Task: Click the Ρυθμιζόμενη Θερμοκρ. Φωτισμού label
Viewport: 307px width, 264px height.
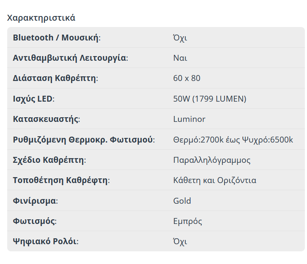Action: click(x=84, y=140)
